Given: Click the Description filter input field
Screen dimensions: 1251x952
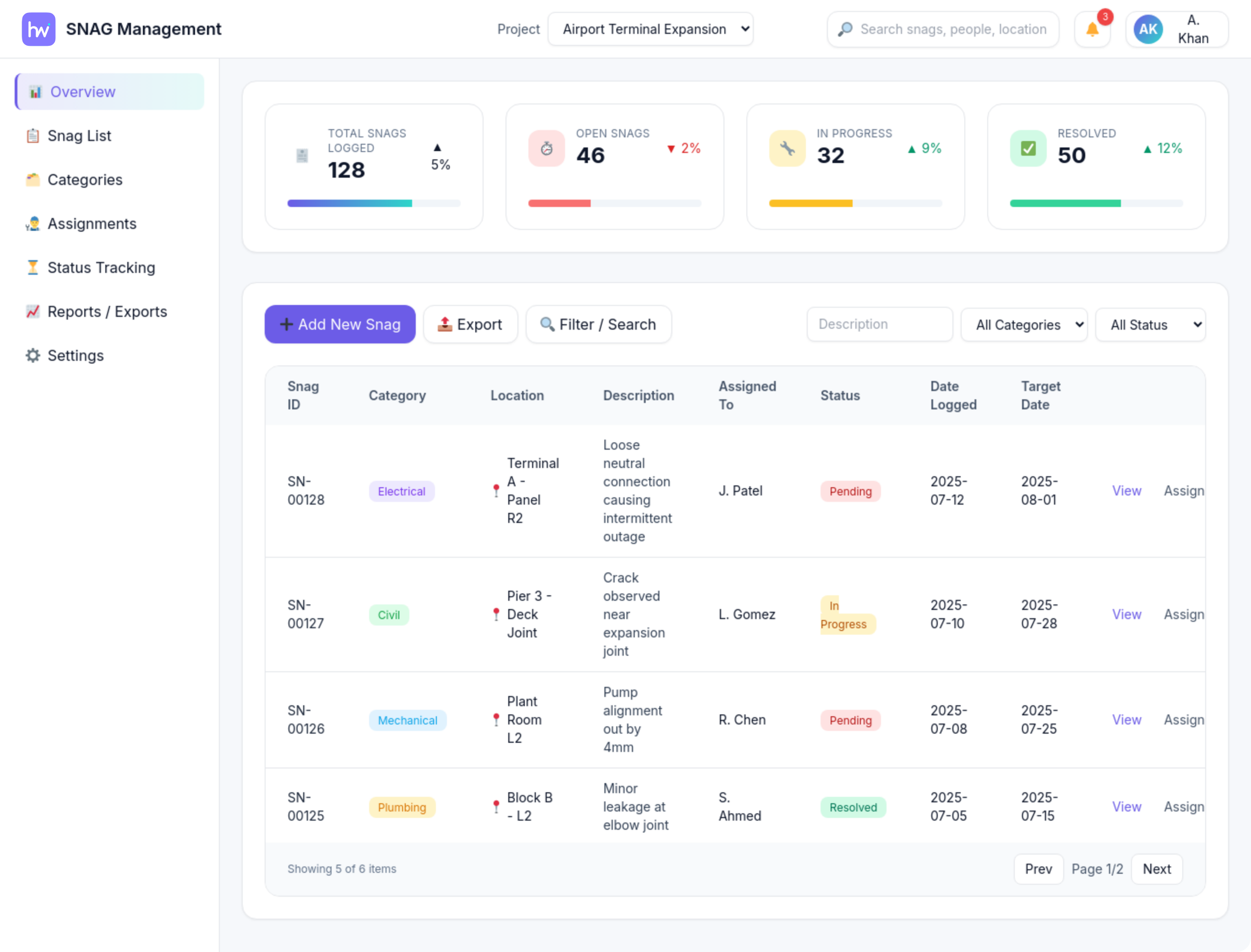Looking at the screenshot, I should click(x=879, y=325).
